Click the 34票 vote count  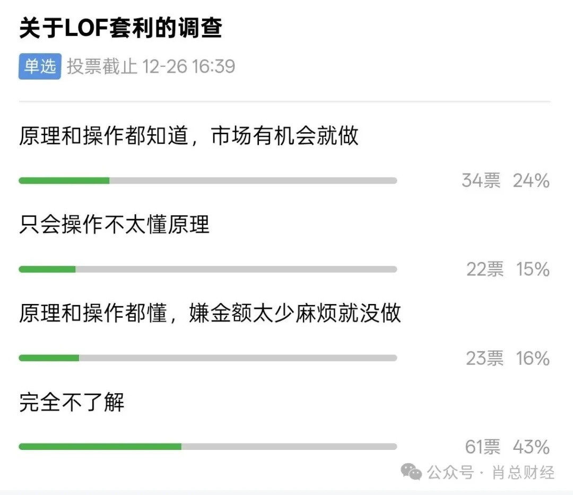coord(481,181)
